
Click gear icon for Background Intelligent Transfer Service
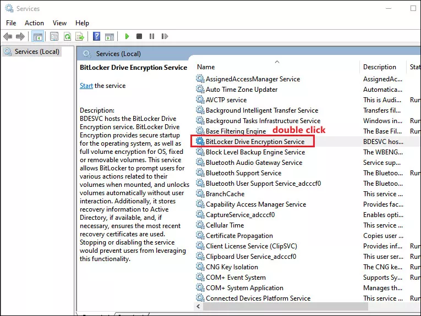[x=200, y=110]
